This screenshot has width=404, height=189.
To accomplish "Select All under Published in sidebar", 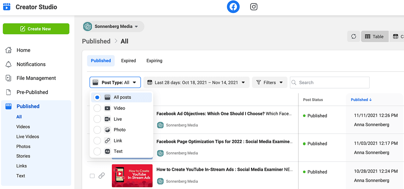I will (19, 117).
